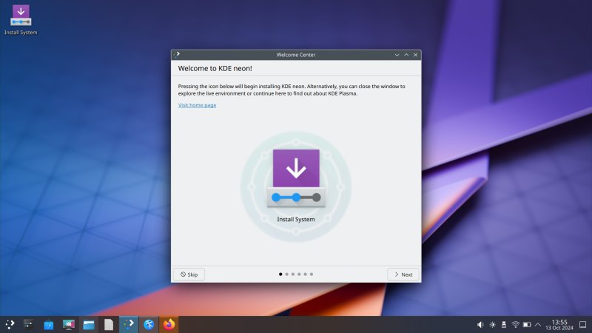This screenshot has width=592, height=333.
Task: Open the clock showing 13:55
Action: pyautogui.click(x=559, y=325)
